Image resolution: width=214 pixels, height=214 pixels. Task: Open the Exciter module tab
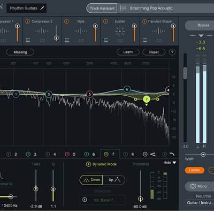pos(120,31)
